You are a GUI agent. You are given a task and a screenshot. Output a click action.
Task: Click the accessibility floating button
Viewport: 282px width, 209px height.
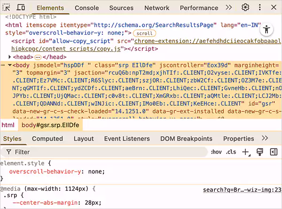tap(267, 29)
